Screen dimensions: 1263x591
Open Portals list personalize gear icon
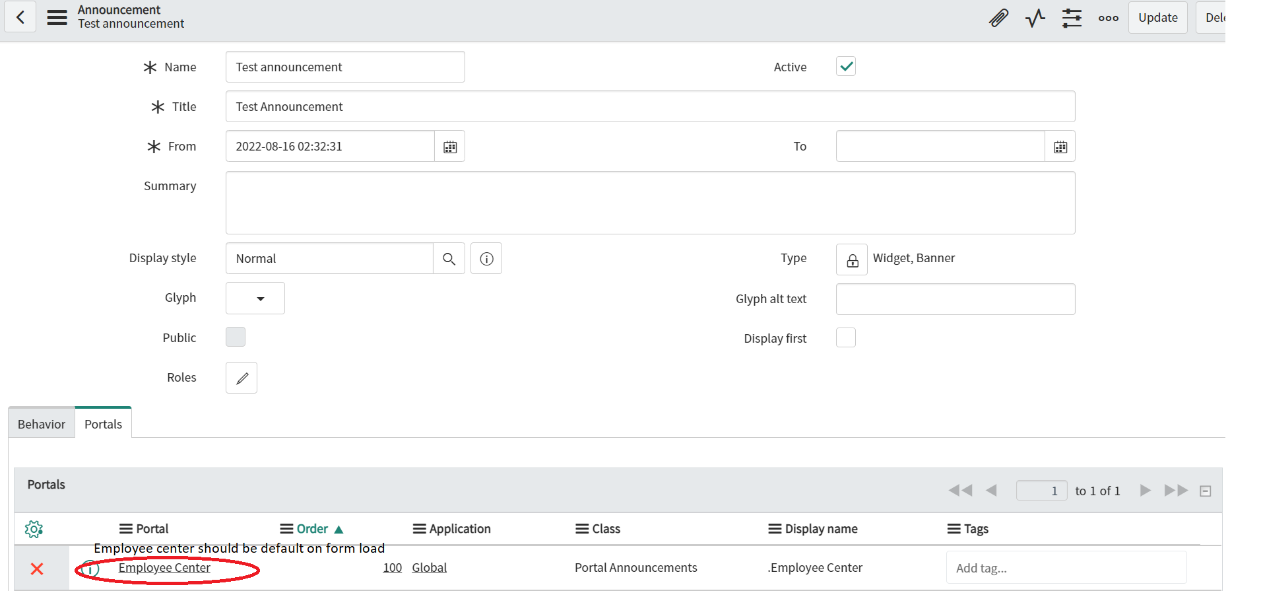34,529
